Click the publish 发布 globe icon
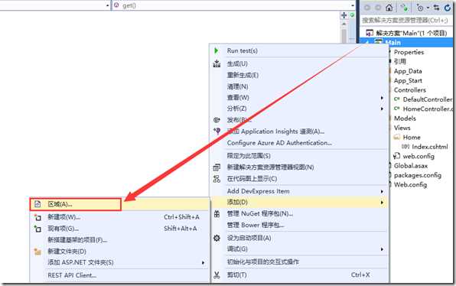Image resolution: width=456 pixels, height=286 pixels. point(217,120)
